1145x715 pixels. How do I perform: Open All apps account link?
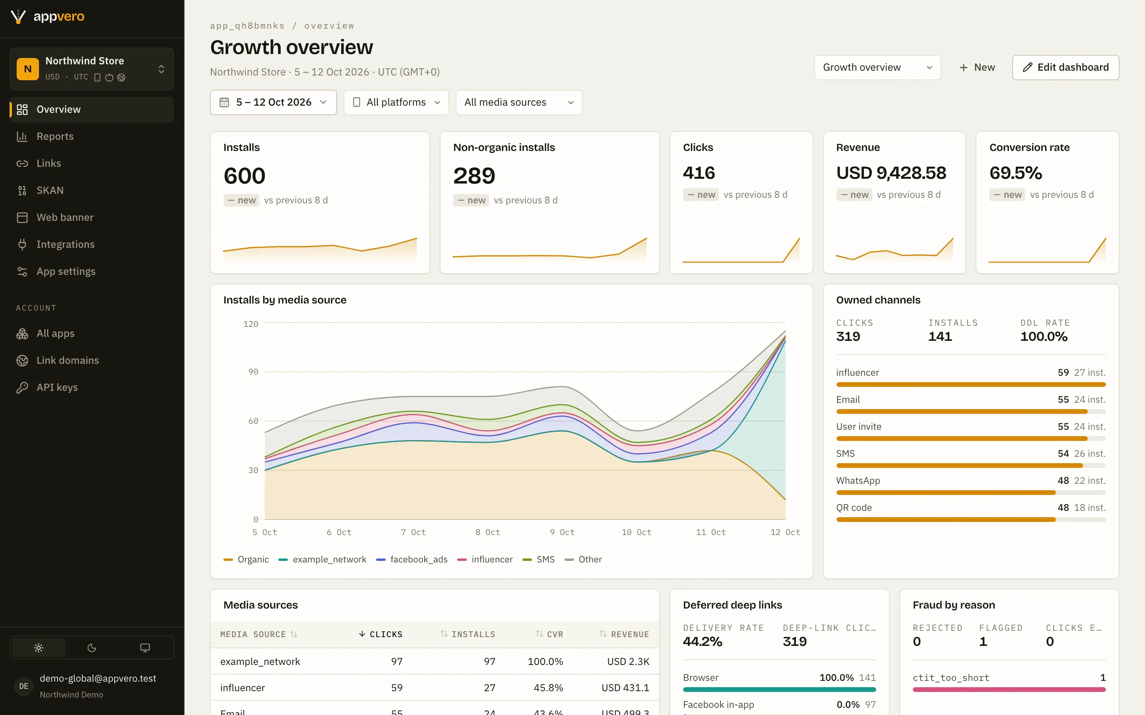(92, 333)
